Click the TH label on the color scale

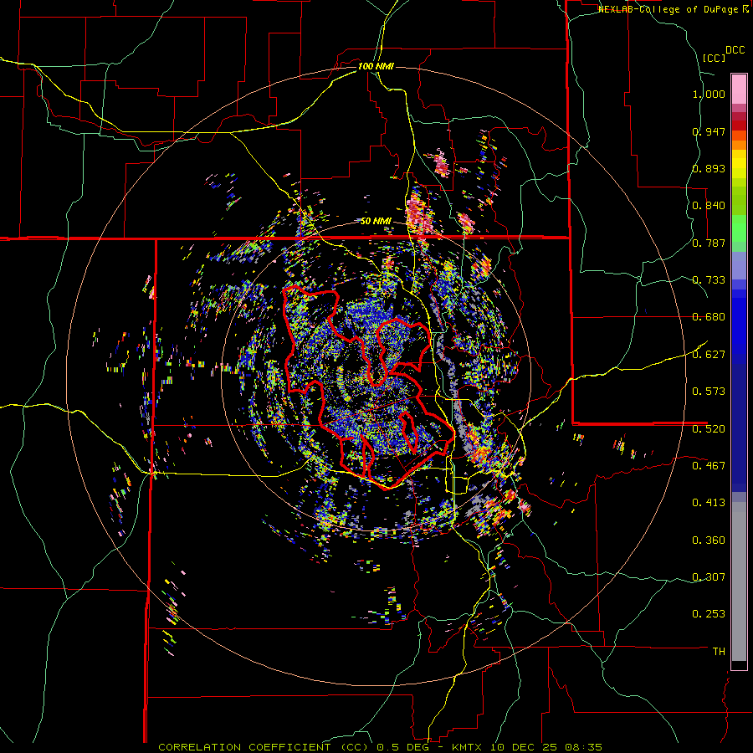[x=719, y=652]
